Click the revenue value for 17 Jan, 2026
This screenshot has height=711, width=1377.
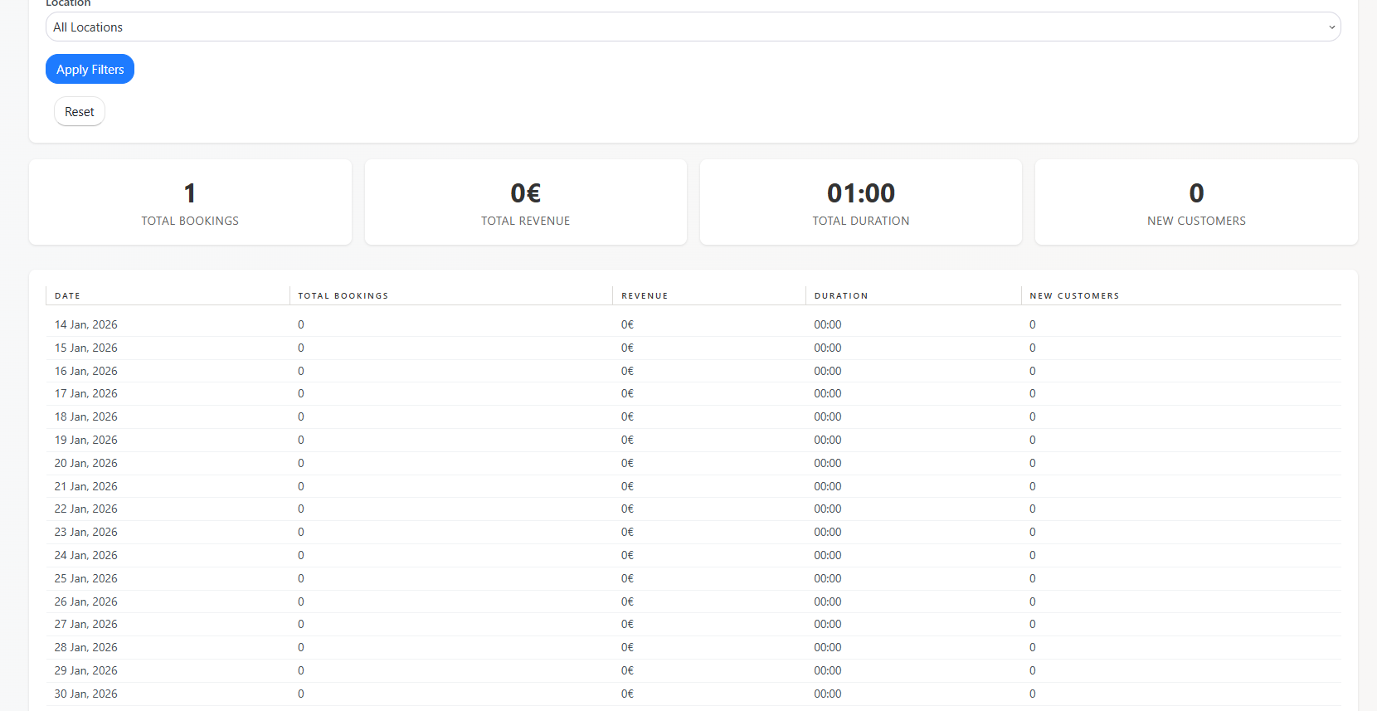tap(627, 394)
